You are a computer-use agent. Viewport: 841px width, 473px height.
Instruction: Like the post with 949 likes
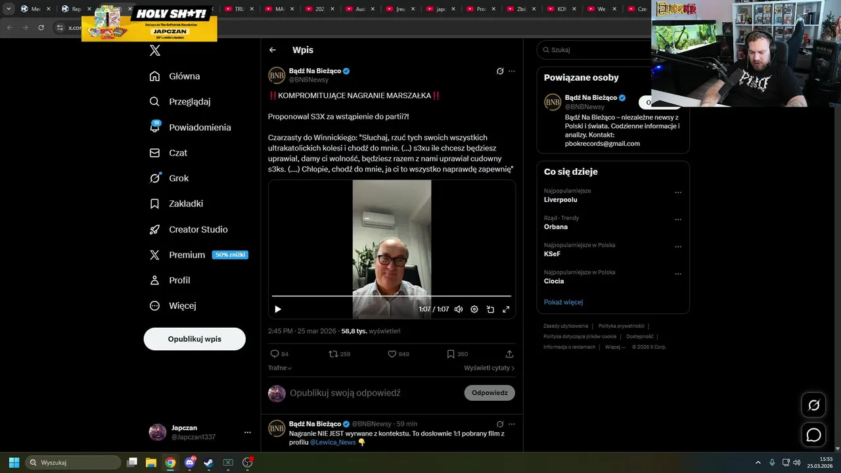(x=398, y=354)
